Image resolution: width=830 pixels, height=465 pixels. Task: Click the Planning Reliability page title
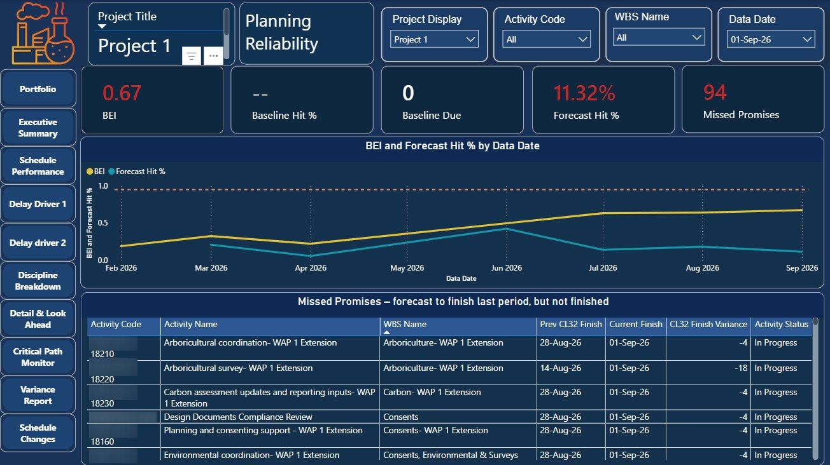282,32
